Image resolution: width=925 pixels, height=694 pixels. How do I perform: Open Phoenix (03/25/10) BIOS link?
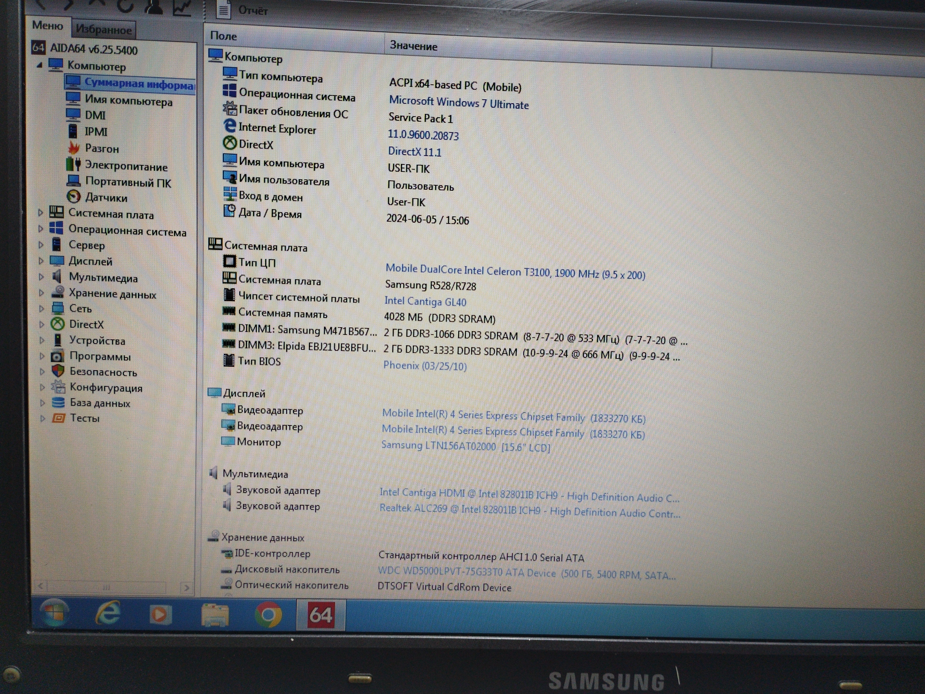coord(424,366)
